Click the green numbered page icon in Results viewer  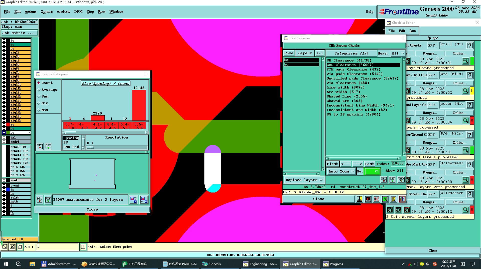[x=385, y=199]
